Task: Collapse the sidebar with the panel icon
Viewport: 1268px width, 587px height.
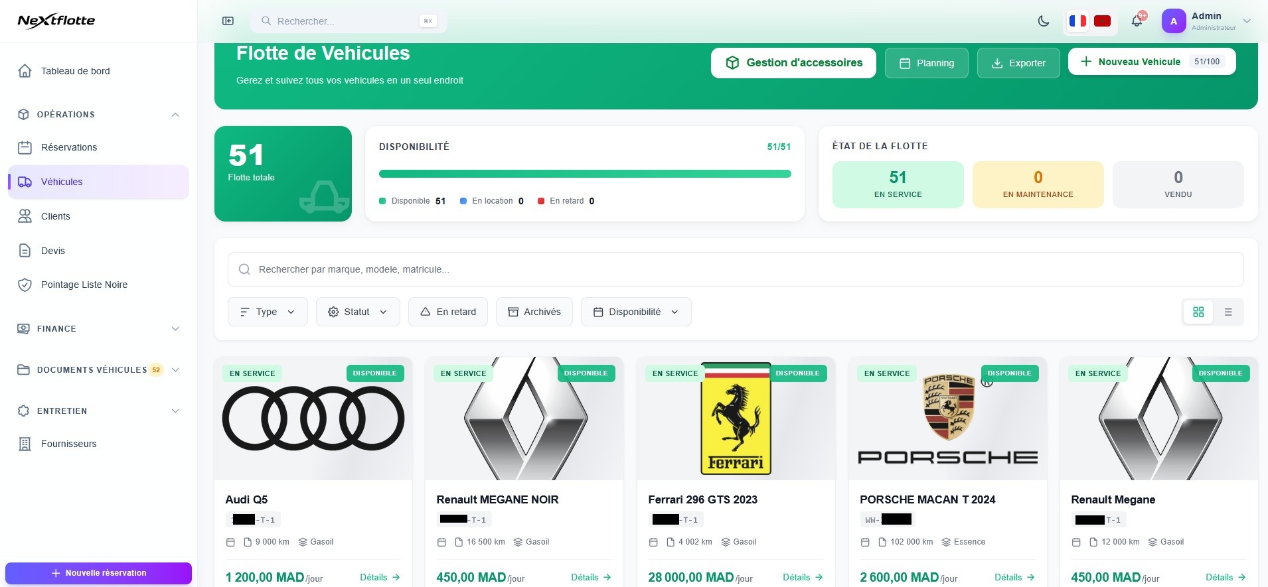Action: (228, 21)
